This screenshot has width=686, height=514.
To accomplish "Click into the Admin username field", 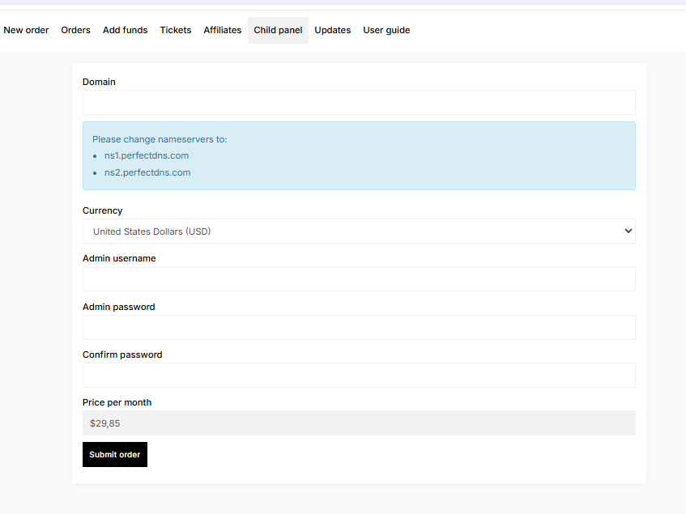I will pyautogui.click(x=359, y=279).
